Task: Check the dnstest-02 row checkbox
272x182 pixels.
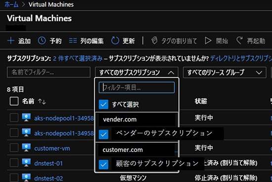Action: [14, 178]
